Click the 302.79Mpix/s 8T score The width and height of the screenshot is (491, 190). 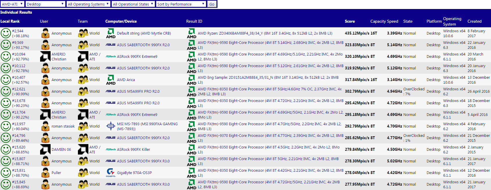[360, 91]
